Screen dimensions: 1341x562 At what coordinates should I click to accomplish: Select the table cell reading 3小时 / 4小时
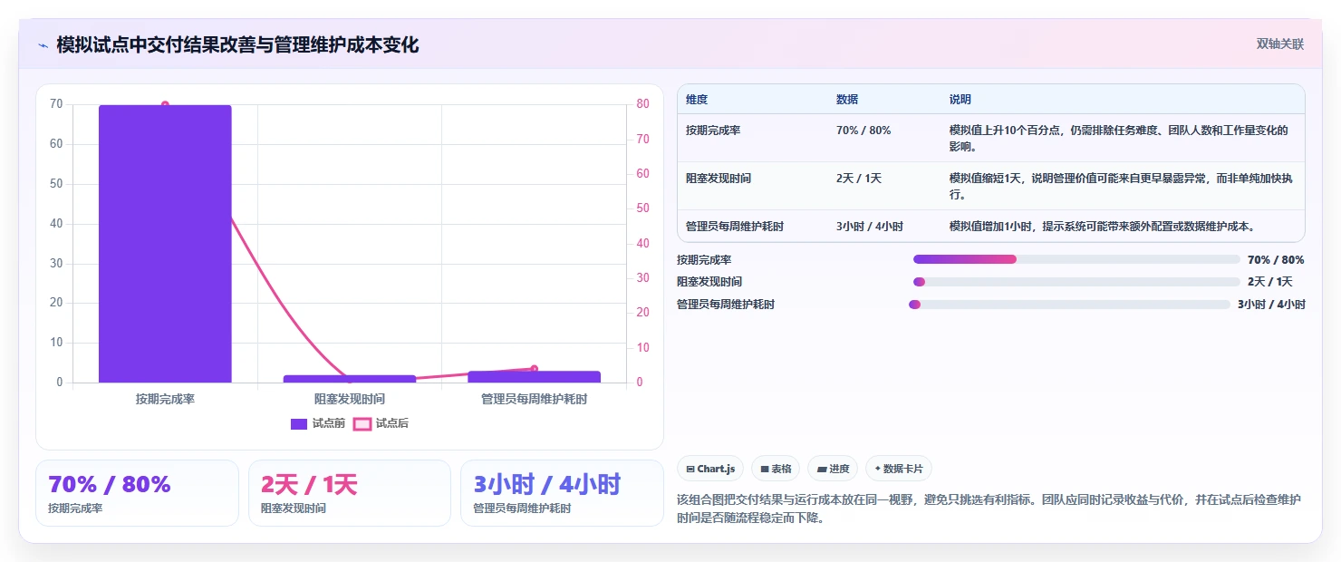pos(870,227)
